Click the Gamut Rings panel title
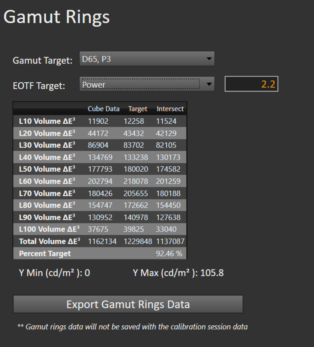 tap(57, 17)
